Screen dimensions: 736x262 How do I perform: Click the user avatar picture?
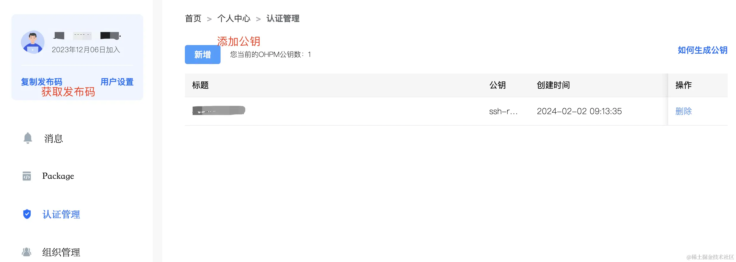[33, 42]
